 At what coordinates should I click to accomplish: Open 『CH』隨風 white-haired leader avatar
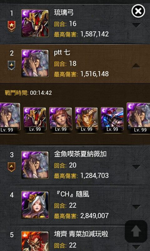tap(35, 205)
